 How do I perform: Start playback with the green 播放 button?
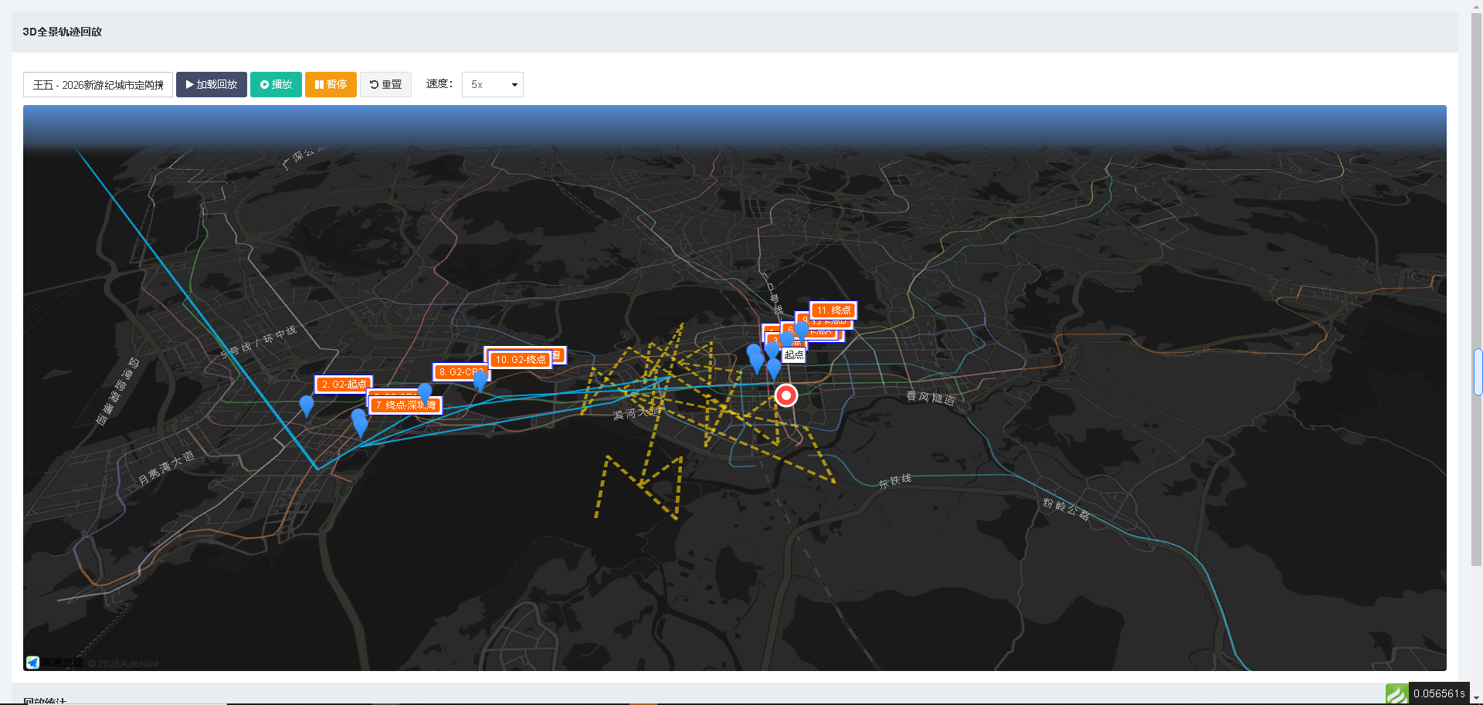coord(276,85)
